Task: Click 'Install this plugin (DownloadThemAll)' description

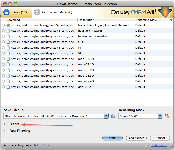Action: (104, 25)
